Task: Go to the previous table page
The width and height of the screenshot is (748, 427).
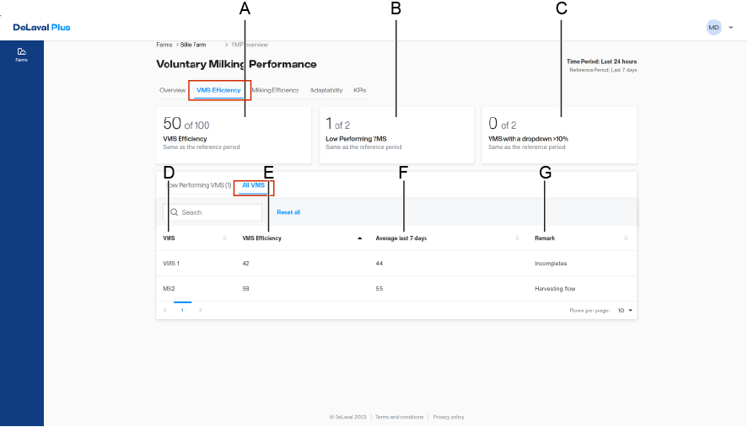Action: [165, 310]
